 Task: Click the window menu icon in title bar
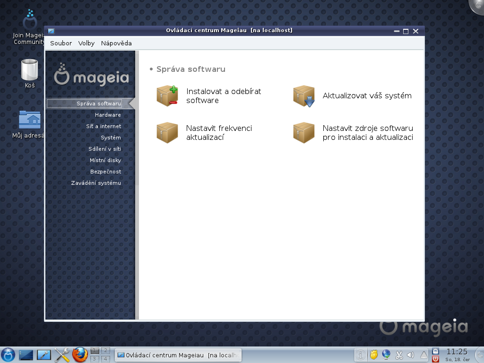coord(51,31)
